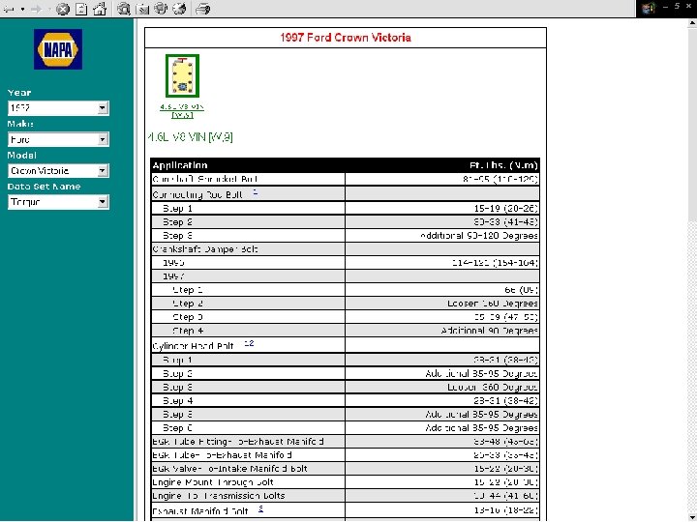The width and height of the screenshot is (697, 522).
Task: Click the 'Additional 90-120 Degrees' value
Action: coord(479,236)
